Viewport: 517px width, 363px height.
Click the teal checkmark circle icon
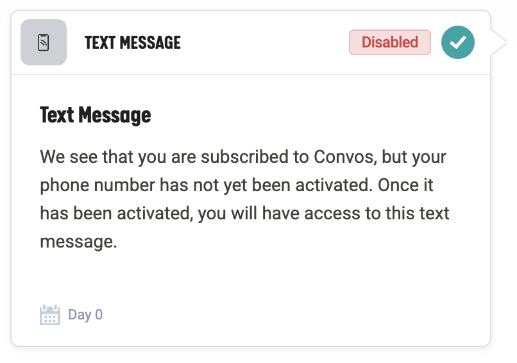point(458,43)
